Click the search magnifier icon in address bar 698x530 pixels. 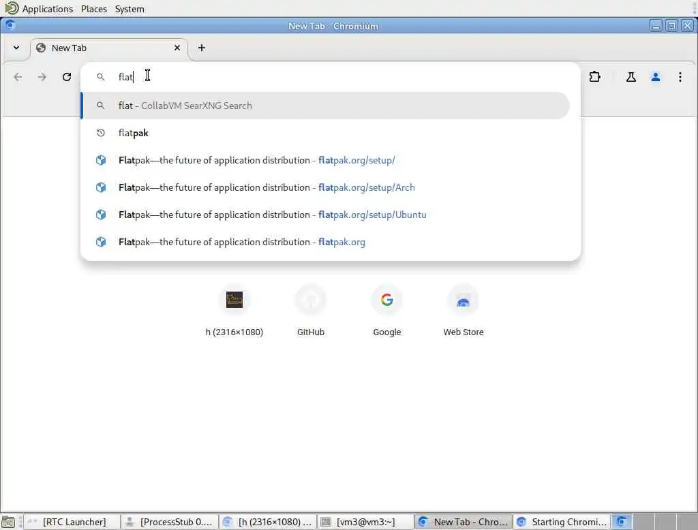click(x=101, y=77)
